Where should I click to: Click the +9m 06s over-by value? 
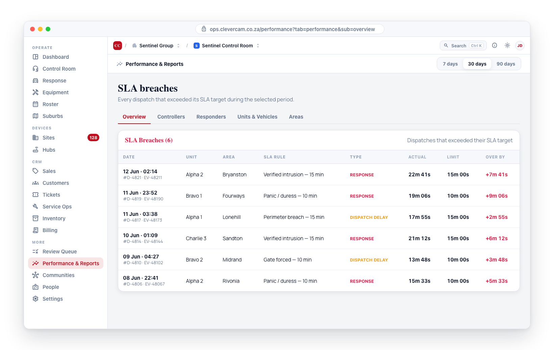click(x=497, y=196)
